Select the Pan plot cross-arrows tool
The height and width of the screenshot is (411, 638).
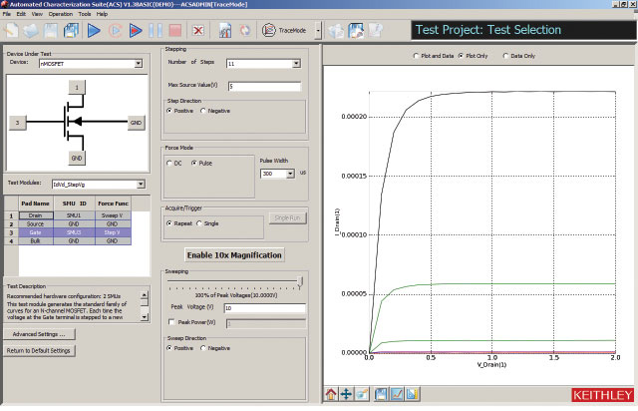[x=346, y=394]
